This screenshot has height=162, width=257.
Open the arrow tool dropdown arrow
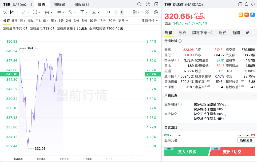click(75, 12)
